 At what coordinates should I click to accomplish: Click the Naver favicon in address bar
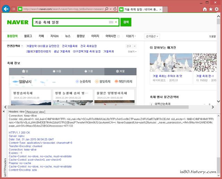point(20,9)
